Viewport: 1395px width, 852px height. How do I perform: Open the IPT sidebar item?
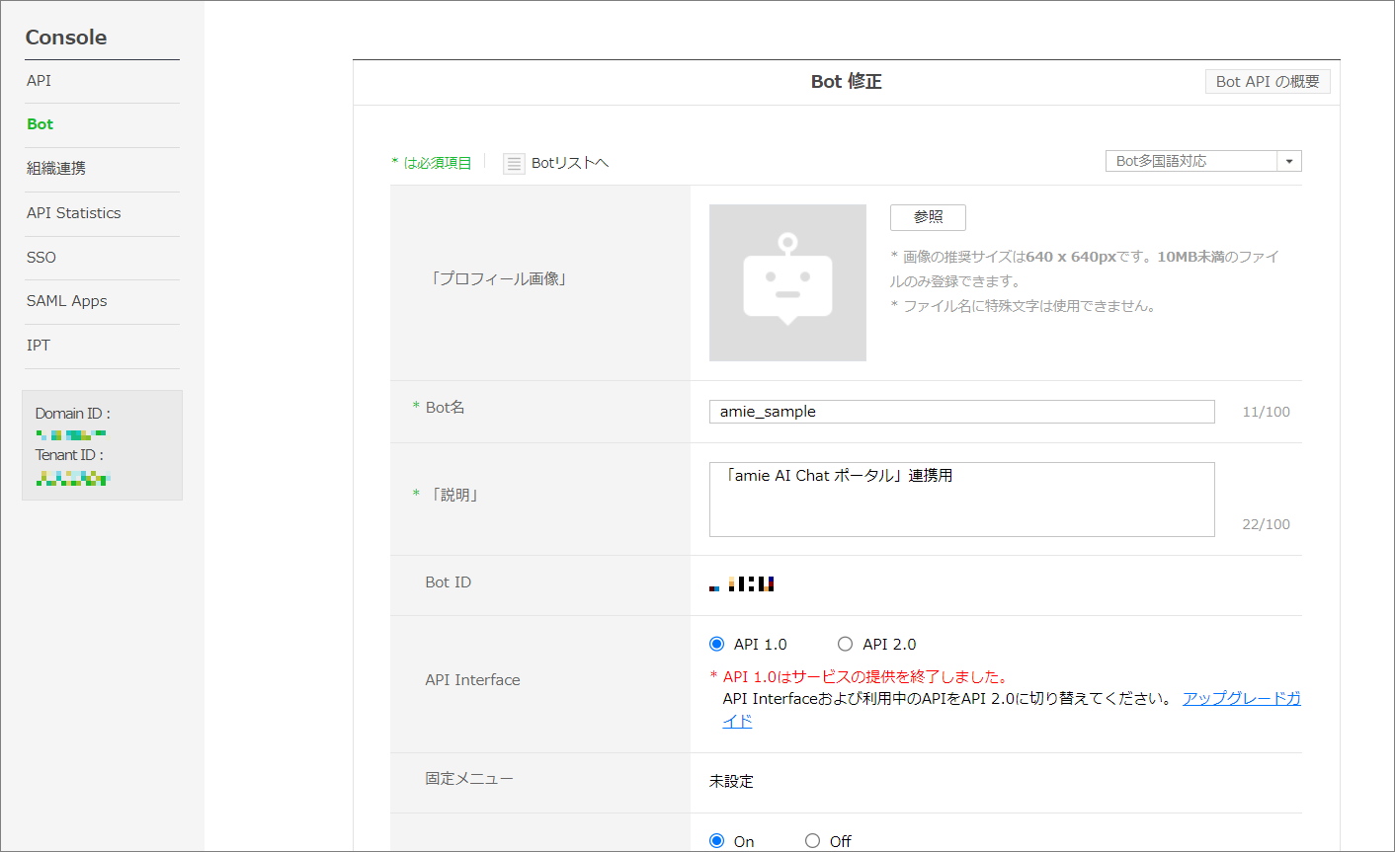(x=39, y=346)
